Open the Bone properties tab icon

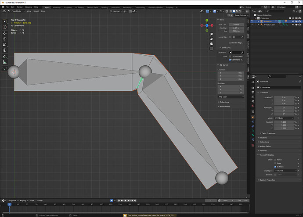(253, 135)
